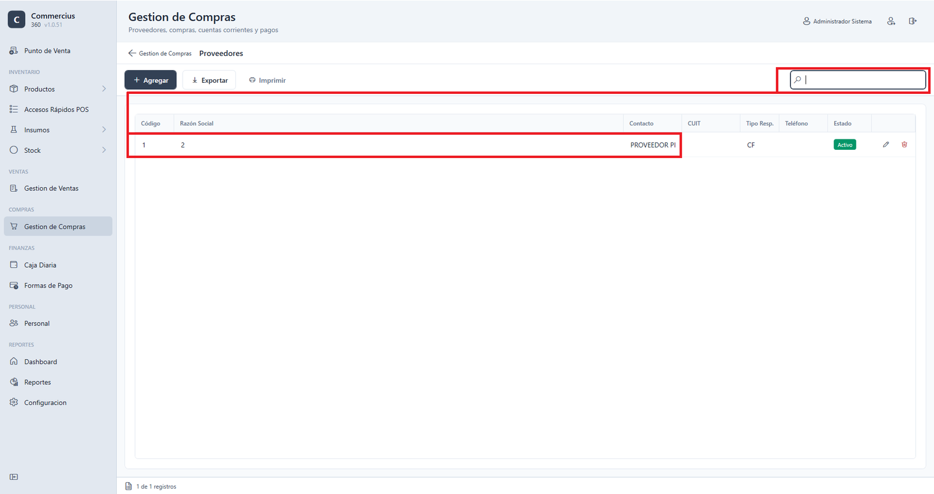Click the pencil edit icon for supplier row
This screenshot has width=934, height=494.
[x=886, y=145]
